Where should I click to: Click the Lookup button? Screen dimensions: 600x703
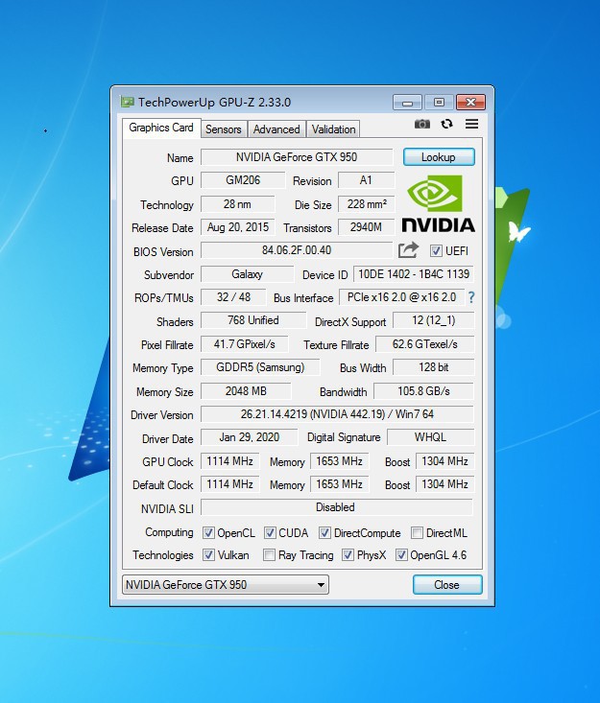coord(439,157)
